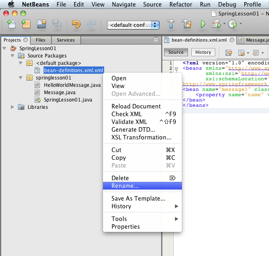Image resolution: width=269 pixels, height=256 pixels.
Task: Choose Generate DTD... from context menu
Action: click(142, 130)
